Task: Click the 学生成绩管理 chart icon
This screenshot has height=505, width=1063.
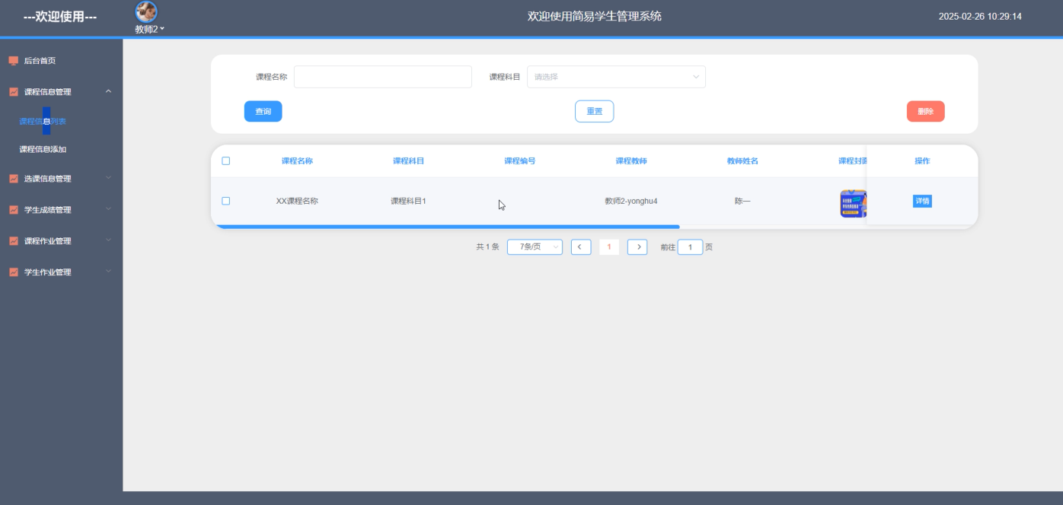Action: click(x=13, y=210)
